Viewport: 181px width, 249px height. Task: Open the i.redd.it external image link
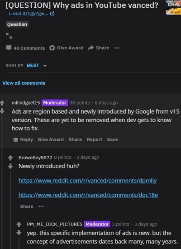point(31,14)
